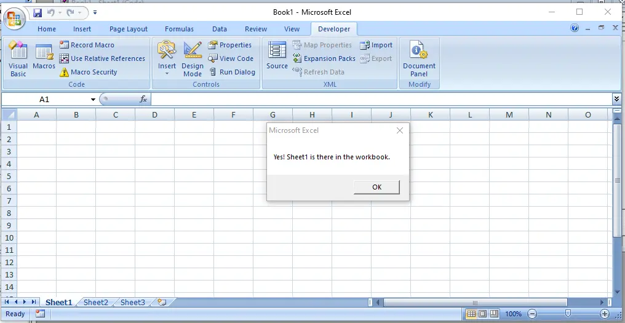
Task: Switch to the Review tab
Action: tap(256, 29)
